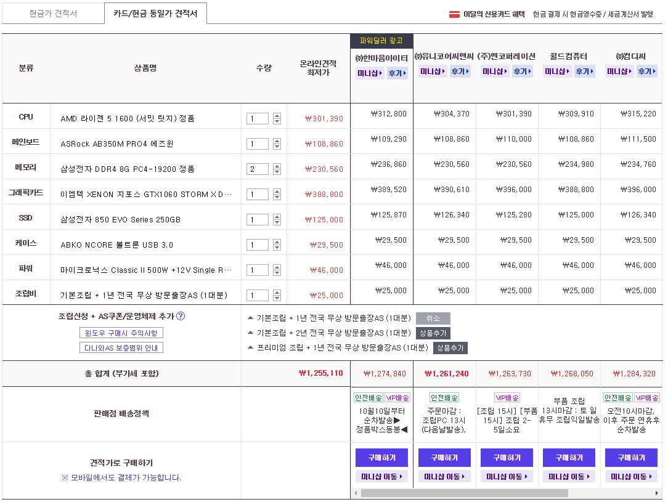Screen dimensions: 668x502
Task: Click 구매하기 under 월드컴퓨터 column
Action: [x=569, y=458]
